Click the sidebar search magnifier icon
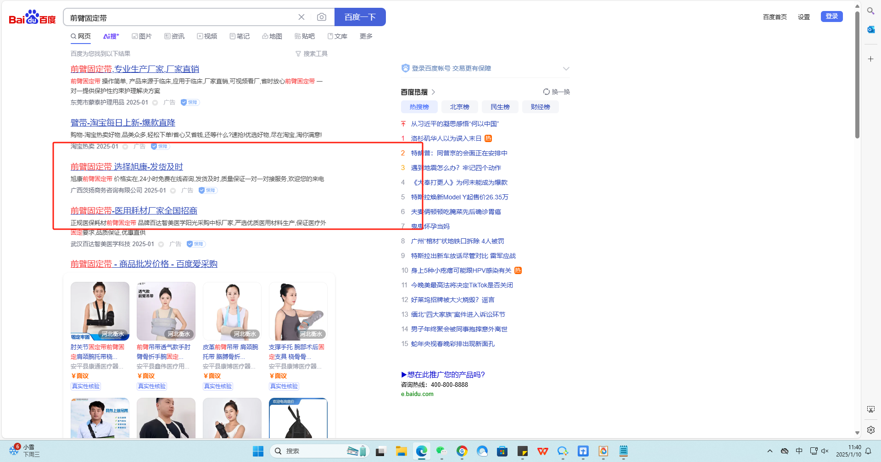The height and width of the screenshot is (462, 881). 870,11
